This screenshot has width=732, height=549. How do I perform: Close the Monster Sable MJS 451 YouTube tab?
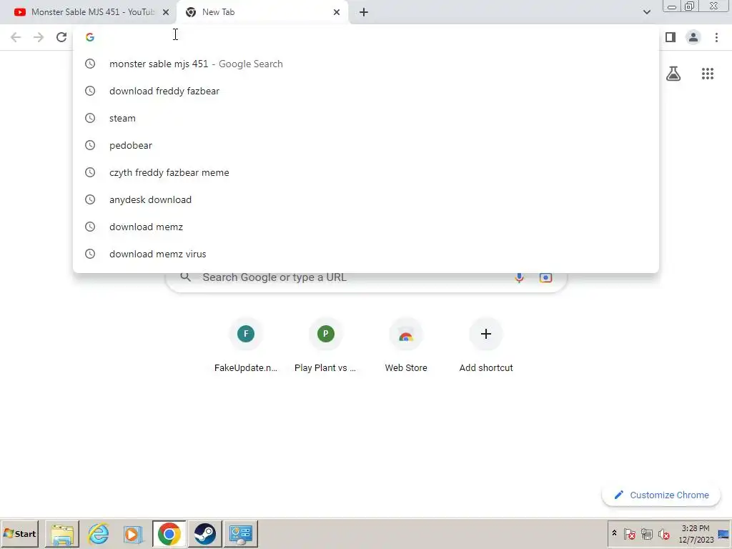click(x=166, y=12)
